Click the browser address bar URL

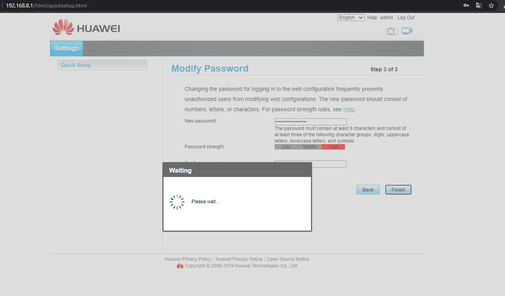[46, 5]
